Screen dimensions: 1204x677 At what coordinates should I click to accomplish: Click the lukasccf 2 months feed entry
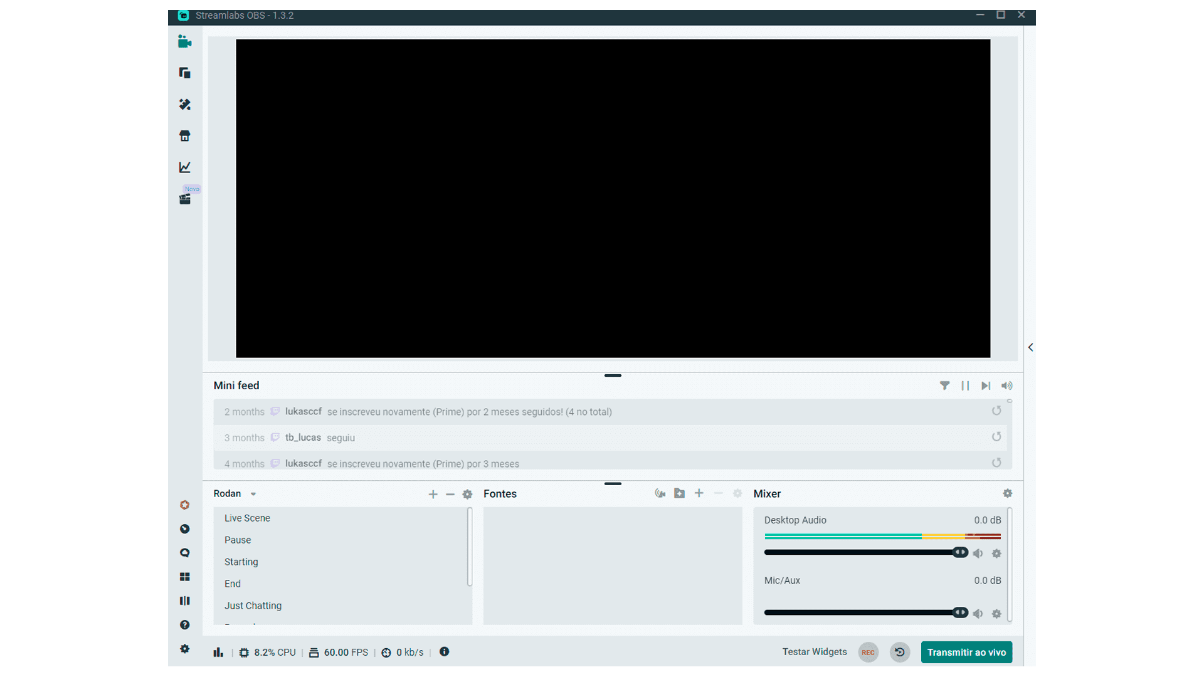click(610, 412)
